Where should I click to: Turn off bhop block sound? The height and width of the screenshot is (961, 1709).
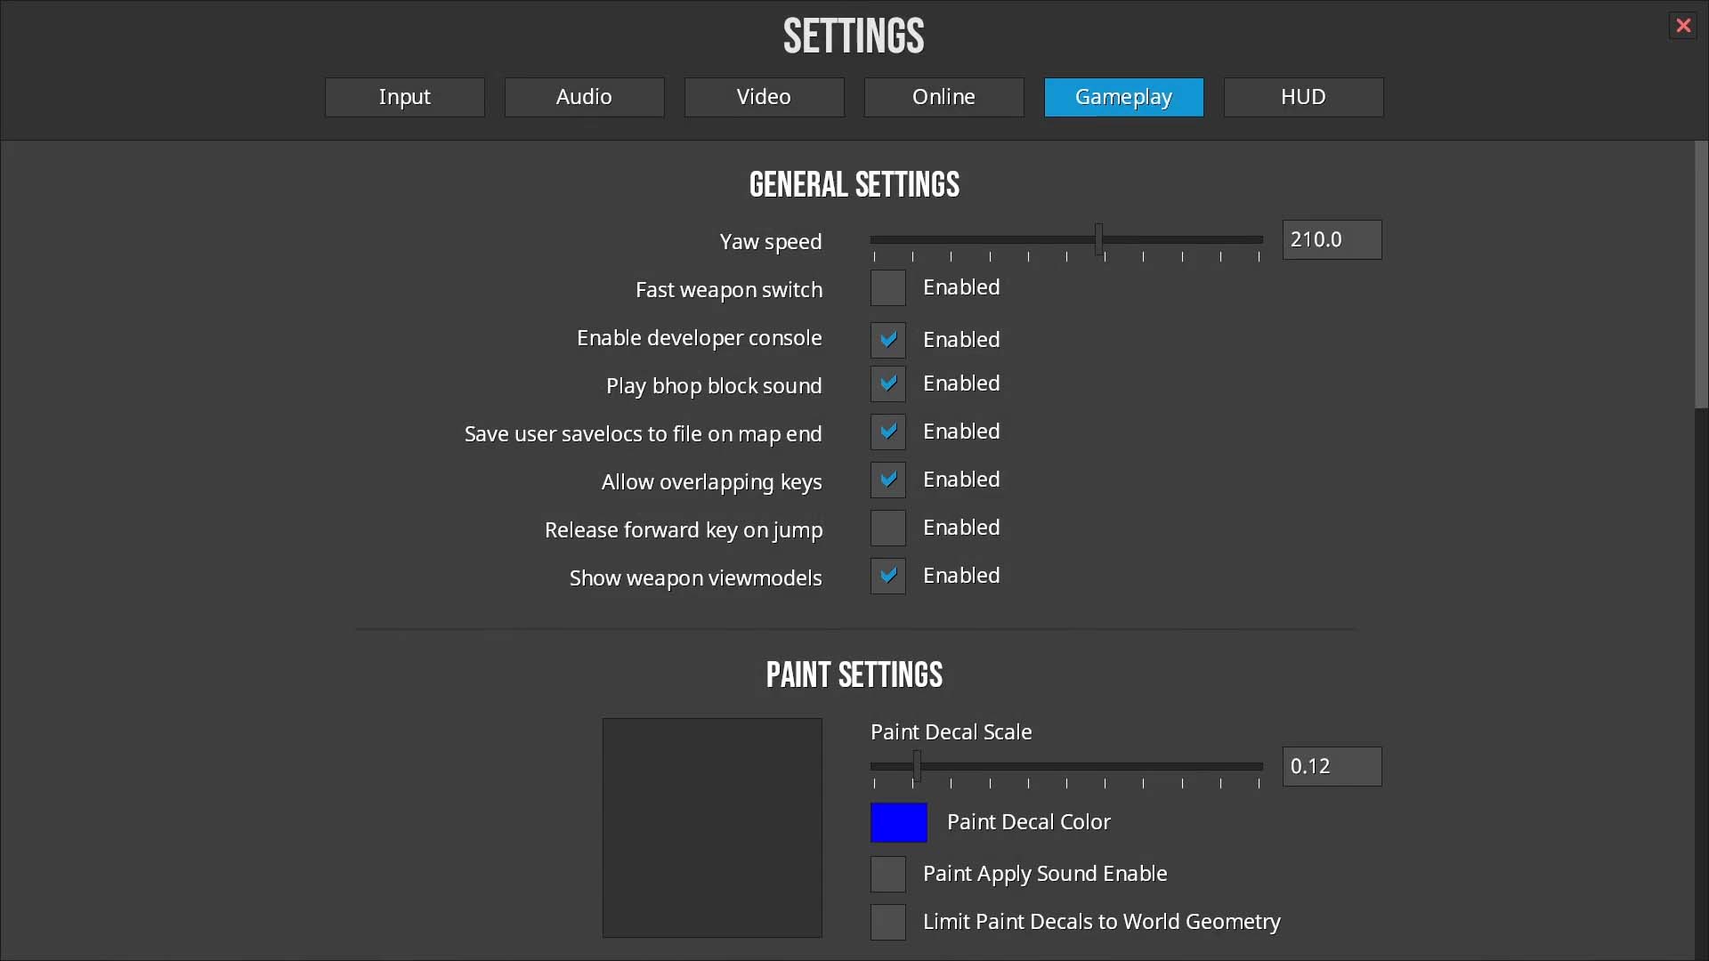click(x=887, y=383)
